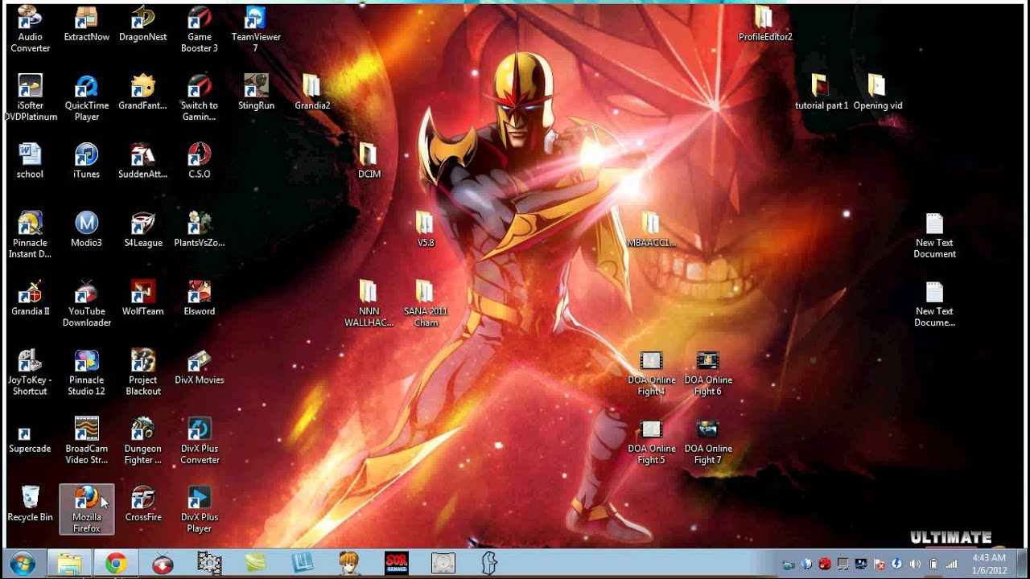Open the volume control in system tray
The width and height of the screenshot is (1030, 579).
coord(916,564)
